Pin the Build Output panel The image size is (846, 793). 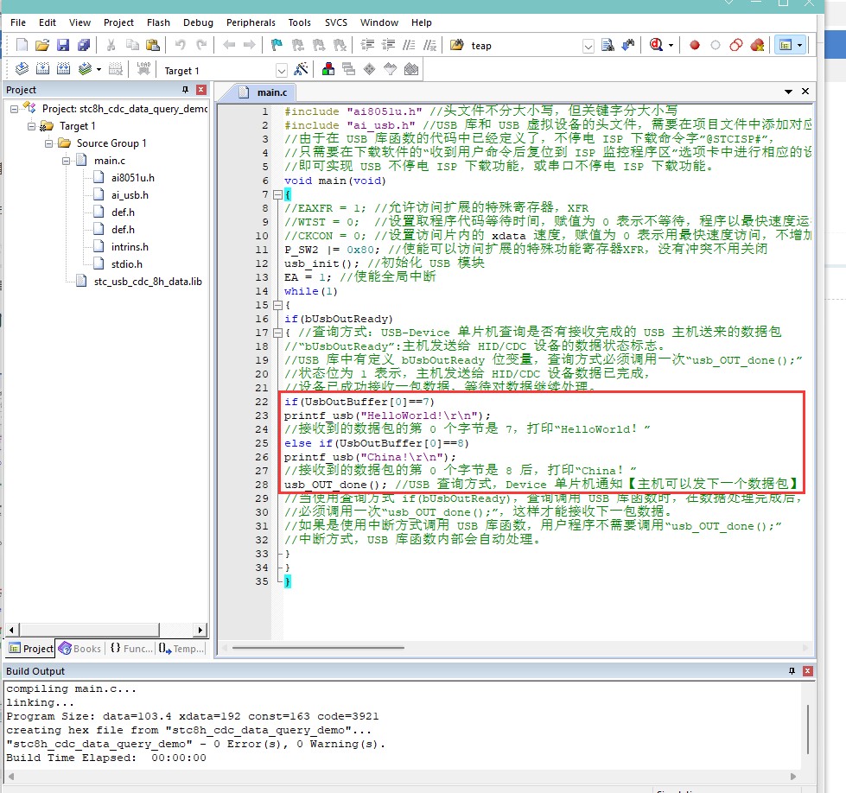[792, 671]
